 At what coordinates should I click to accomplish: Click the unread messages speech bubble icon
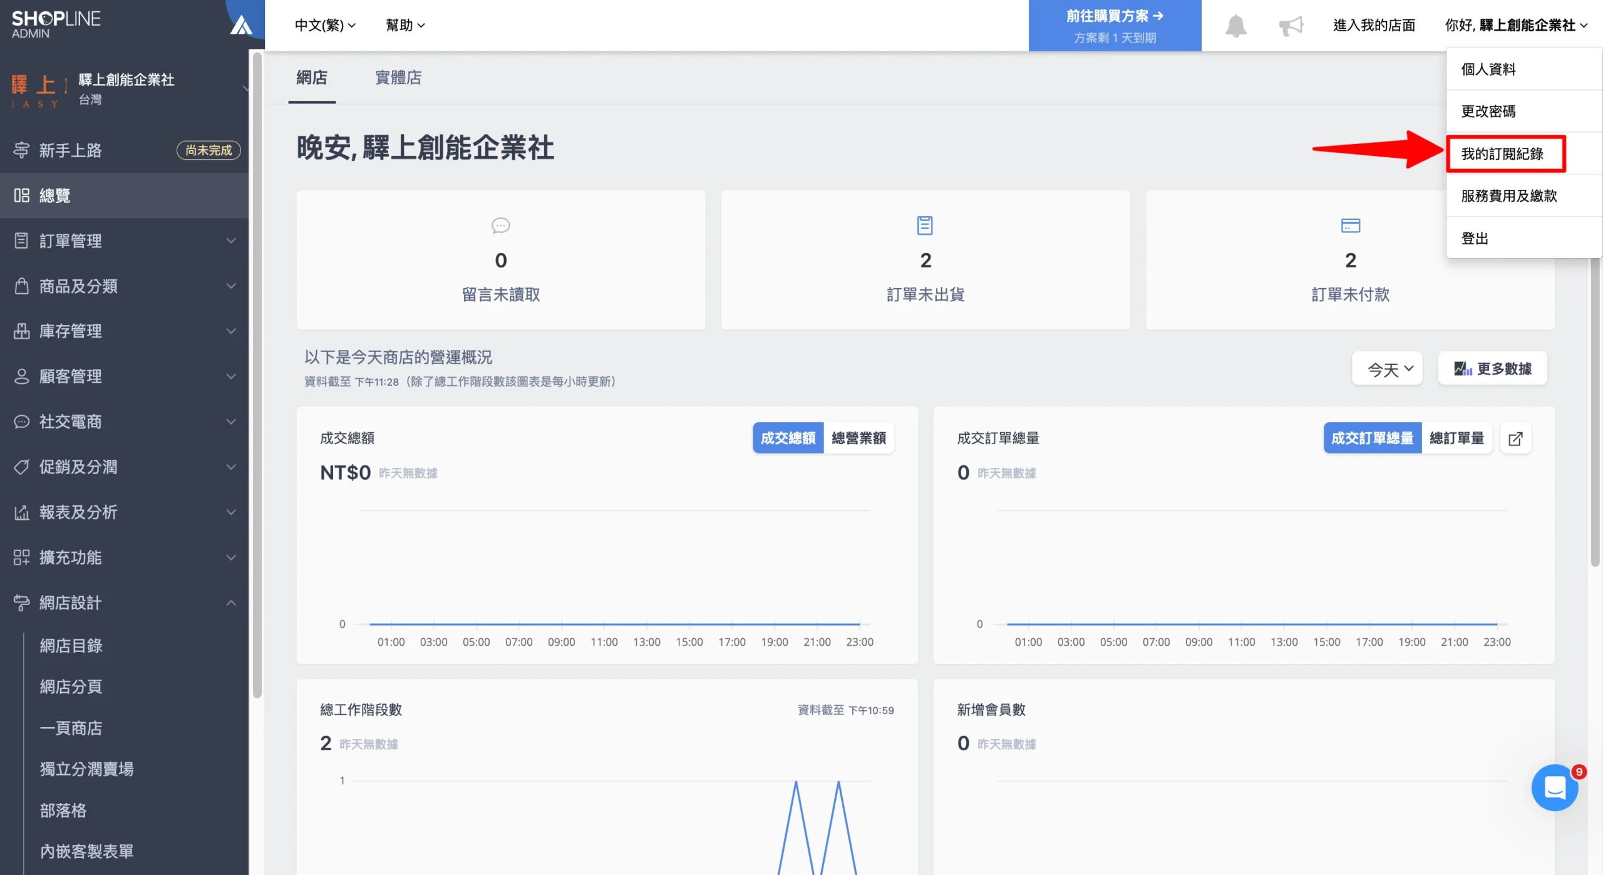(500, 225)
